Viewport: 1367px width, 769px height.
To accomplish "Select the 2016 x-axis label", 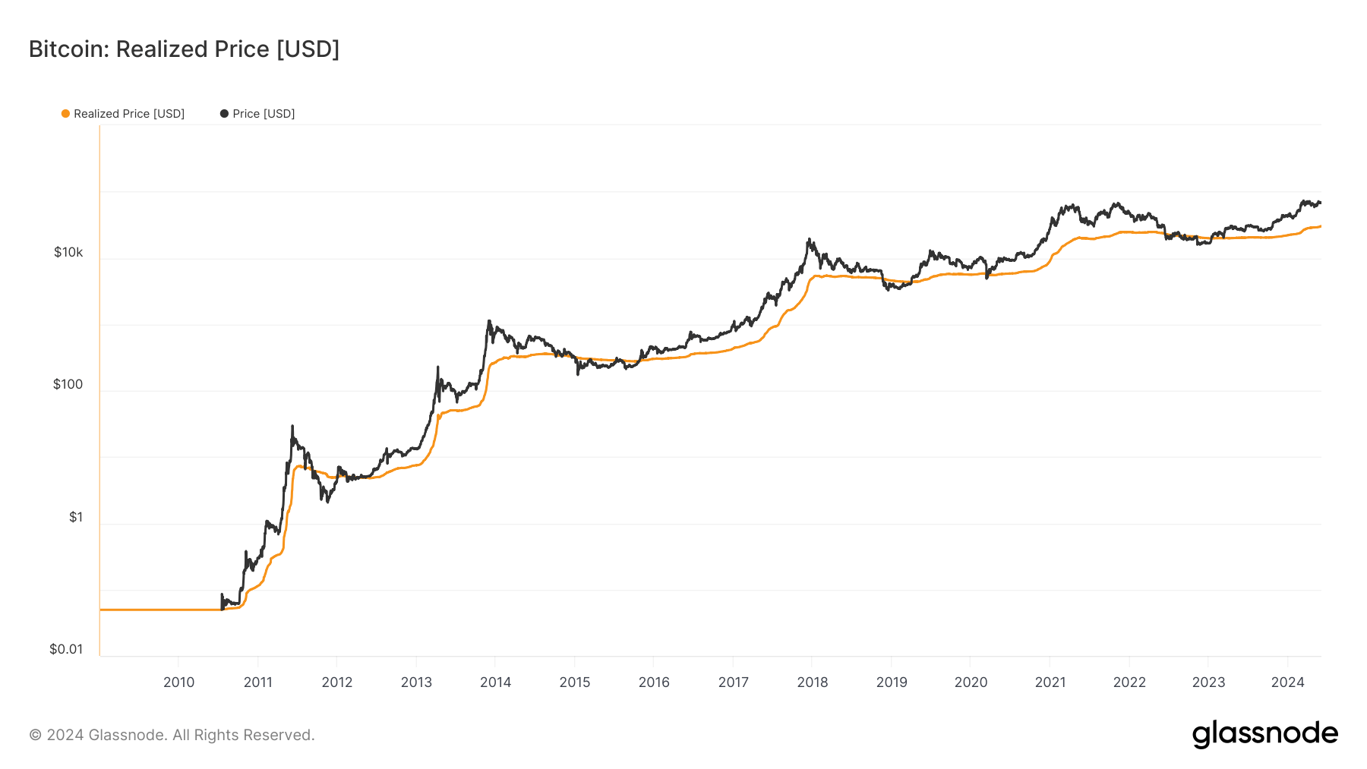I will click(x=654, y=682).
